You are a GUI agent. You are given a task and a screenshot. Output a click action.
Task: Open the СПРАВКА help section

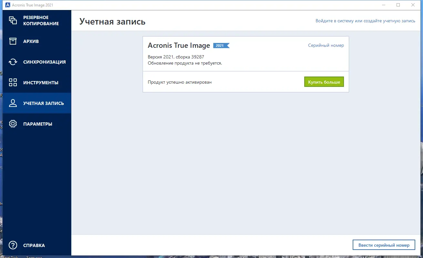point(37,245)
